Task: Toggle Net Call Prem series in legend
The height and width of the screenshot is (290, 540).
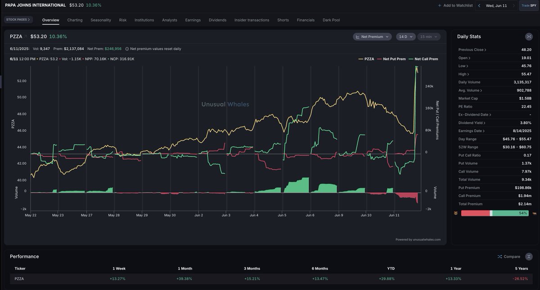Action: coord(423,59)
